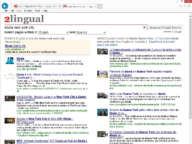
Task: Open the address bar history dropdown arrow
Action: [57, 6]
